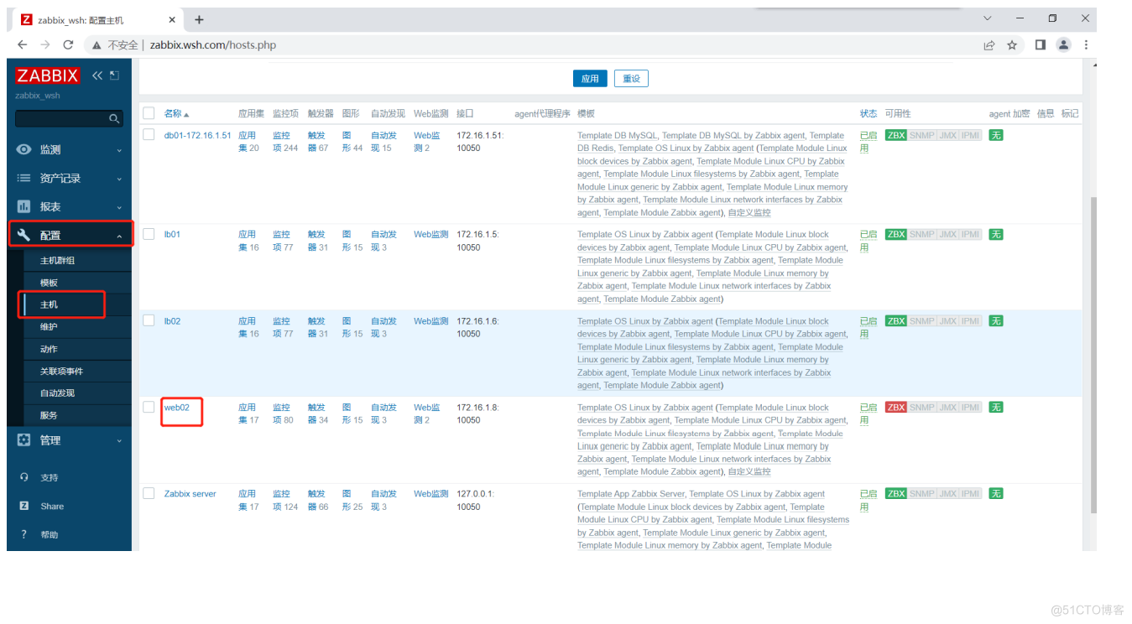Screen dimensions: 1132x624
Task: Click the question mark icon beside 帮助
Action: tap(23, 534)
